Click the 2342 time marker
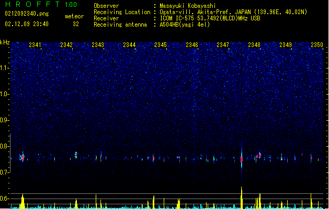 (x=66, y=45)
